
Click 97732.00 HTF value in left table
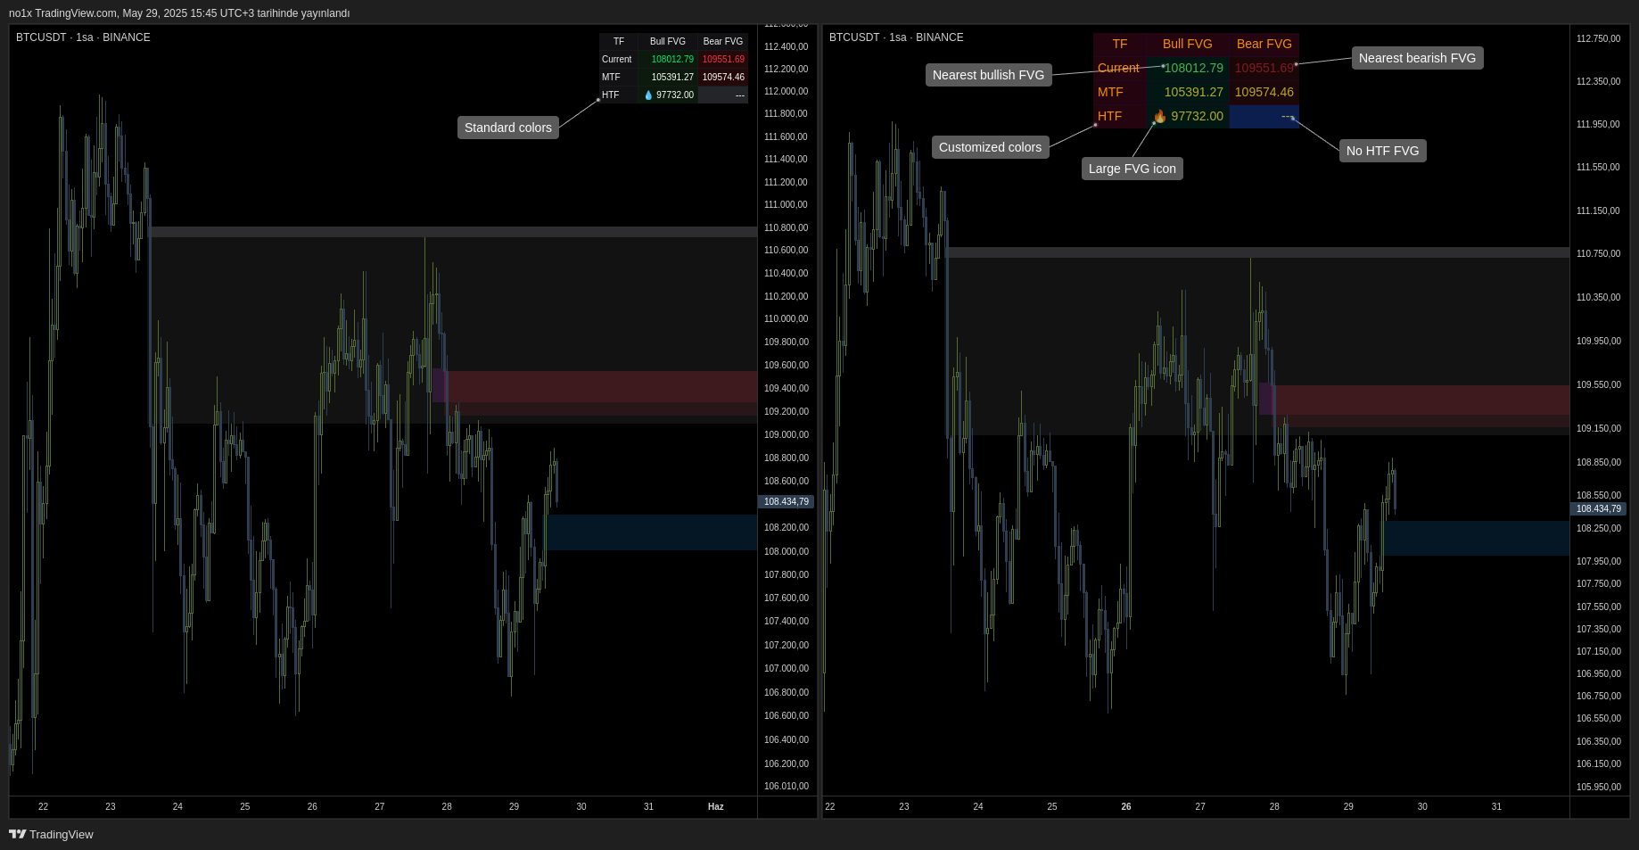pos(675,95)
